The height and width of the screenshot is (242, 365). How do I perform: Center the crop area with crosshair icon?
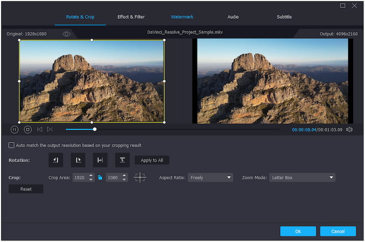pos(140,178)
